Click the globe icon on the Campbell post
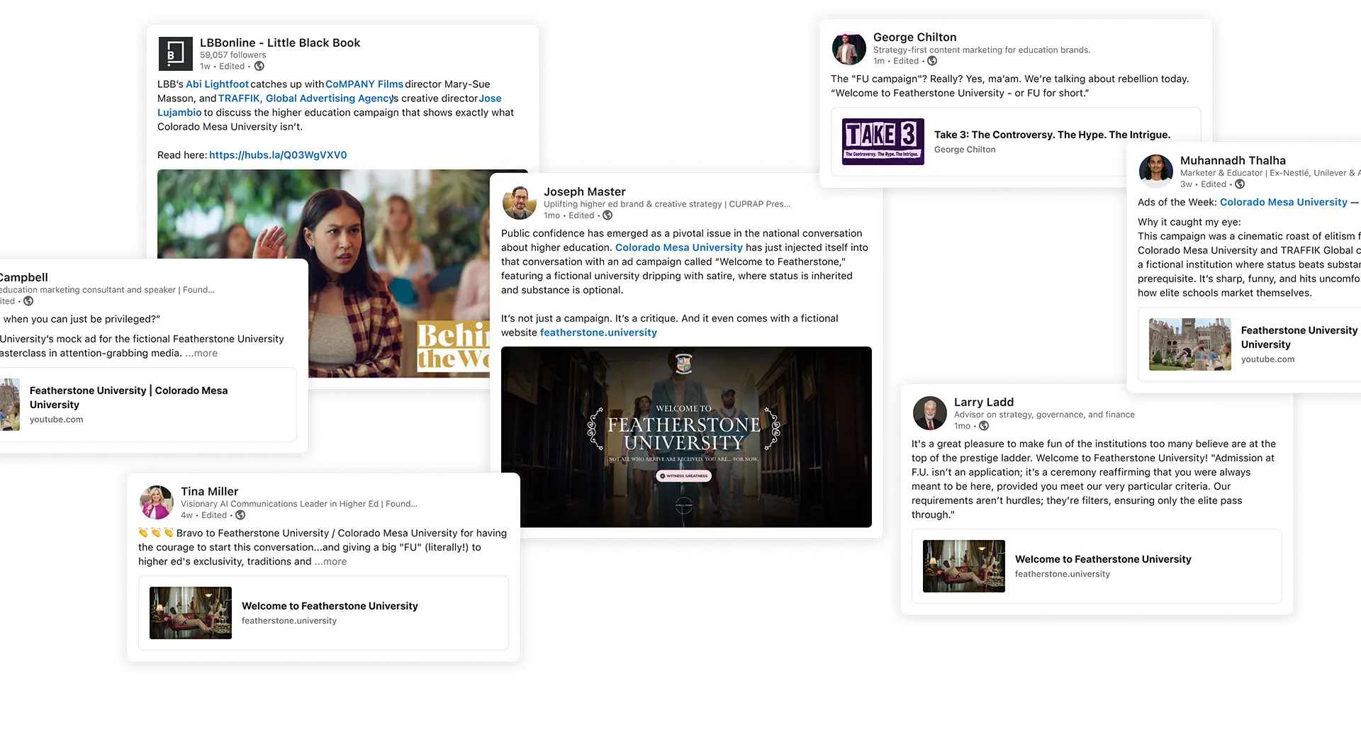 click(28, 301)
